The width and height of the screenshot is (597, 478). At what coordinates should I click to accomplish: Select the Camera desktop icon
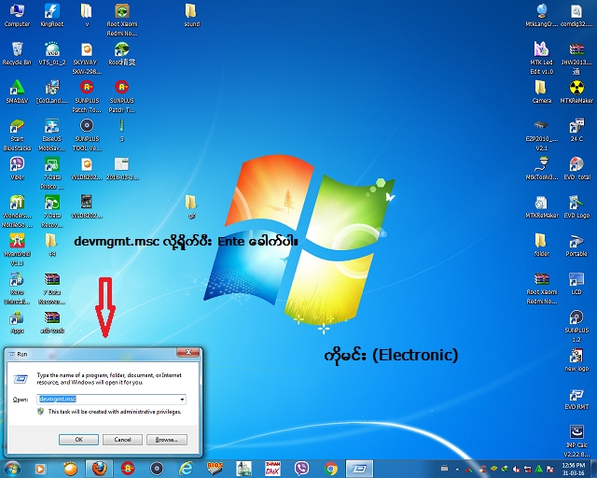[541, 90]
